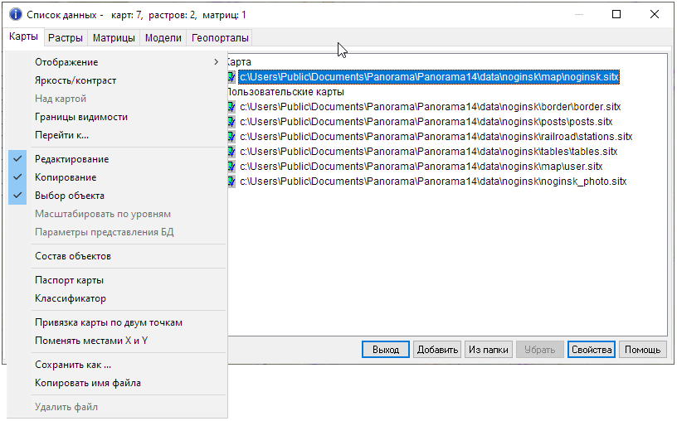The width and height of the screenshot is (677, 421).
Task: Click the status icon beside noginsk_photo.sitx
Action: 231,181
